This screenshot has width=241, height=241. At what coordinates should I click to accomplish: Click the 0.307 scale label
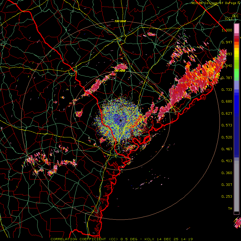(227, 185)
